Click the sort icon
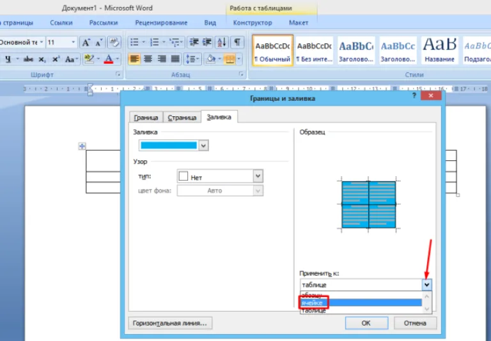Image resolution: width=491 pixels, height=341 pixels. click(x=222, y=42)
